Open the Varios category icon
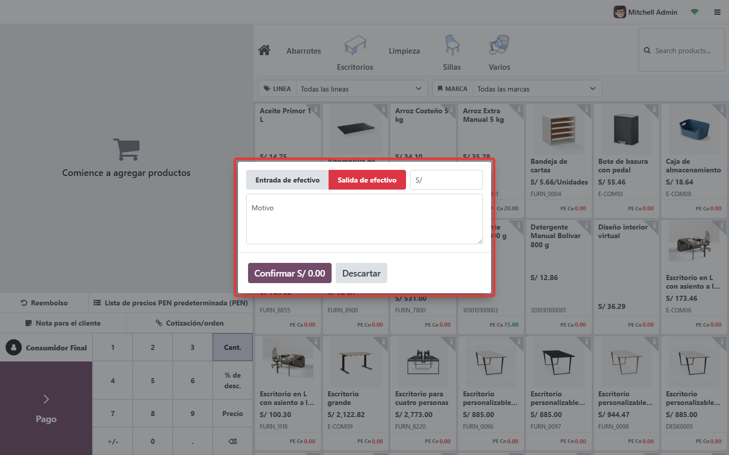The width and height of the screenshot is (729, 455). tap(499, 45)
